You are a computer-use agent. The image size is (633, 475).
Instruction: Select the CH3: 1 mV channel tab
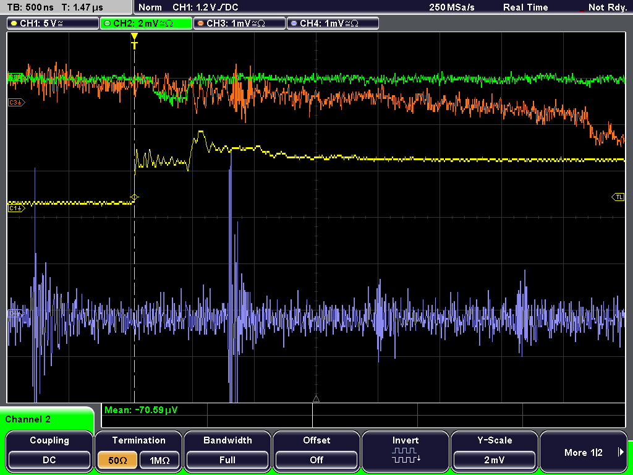[239, 24]
